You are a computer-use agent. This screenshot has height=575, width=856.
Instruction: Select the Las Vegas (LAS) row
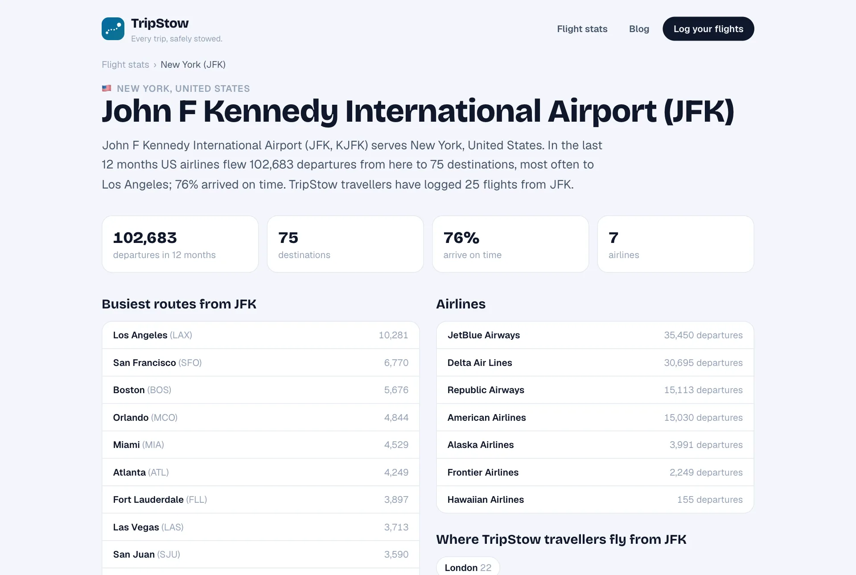click(260, 527)
